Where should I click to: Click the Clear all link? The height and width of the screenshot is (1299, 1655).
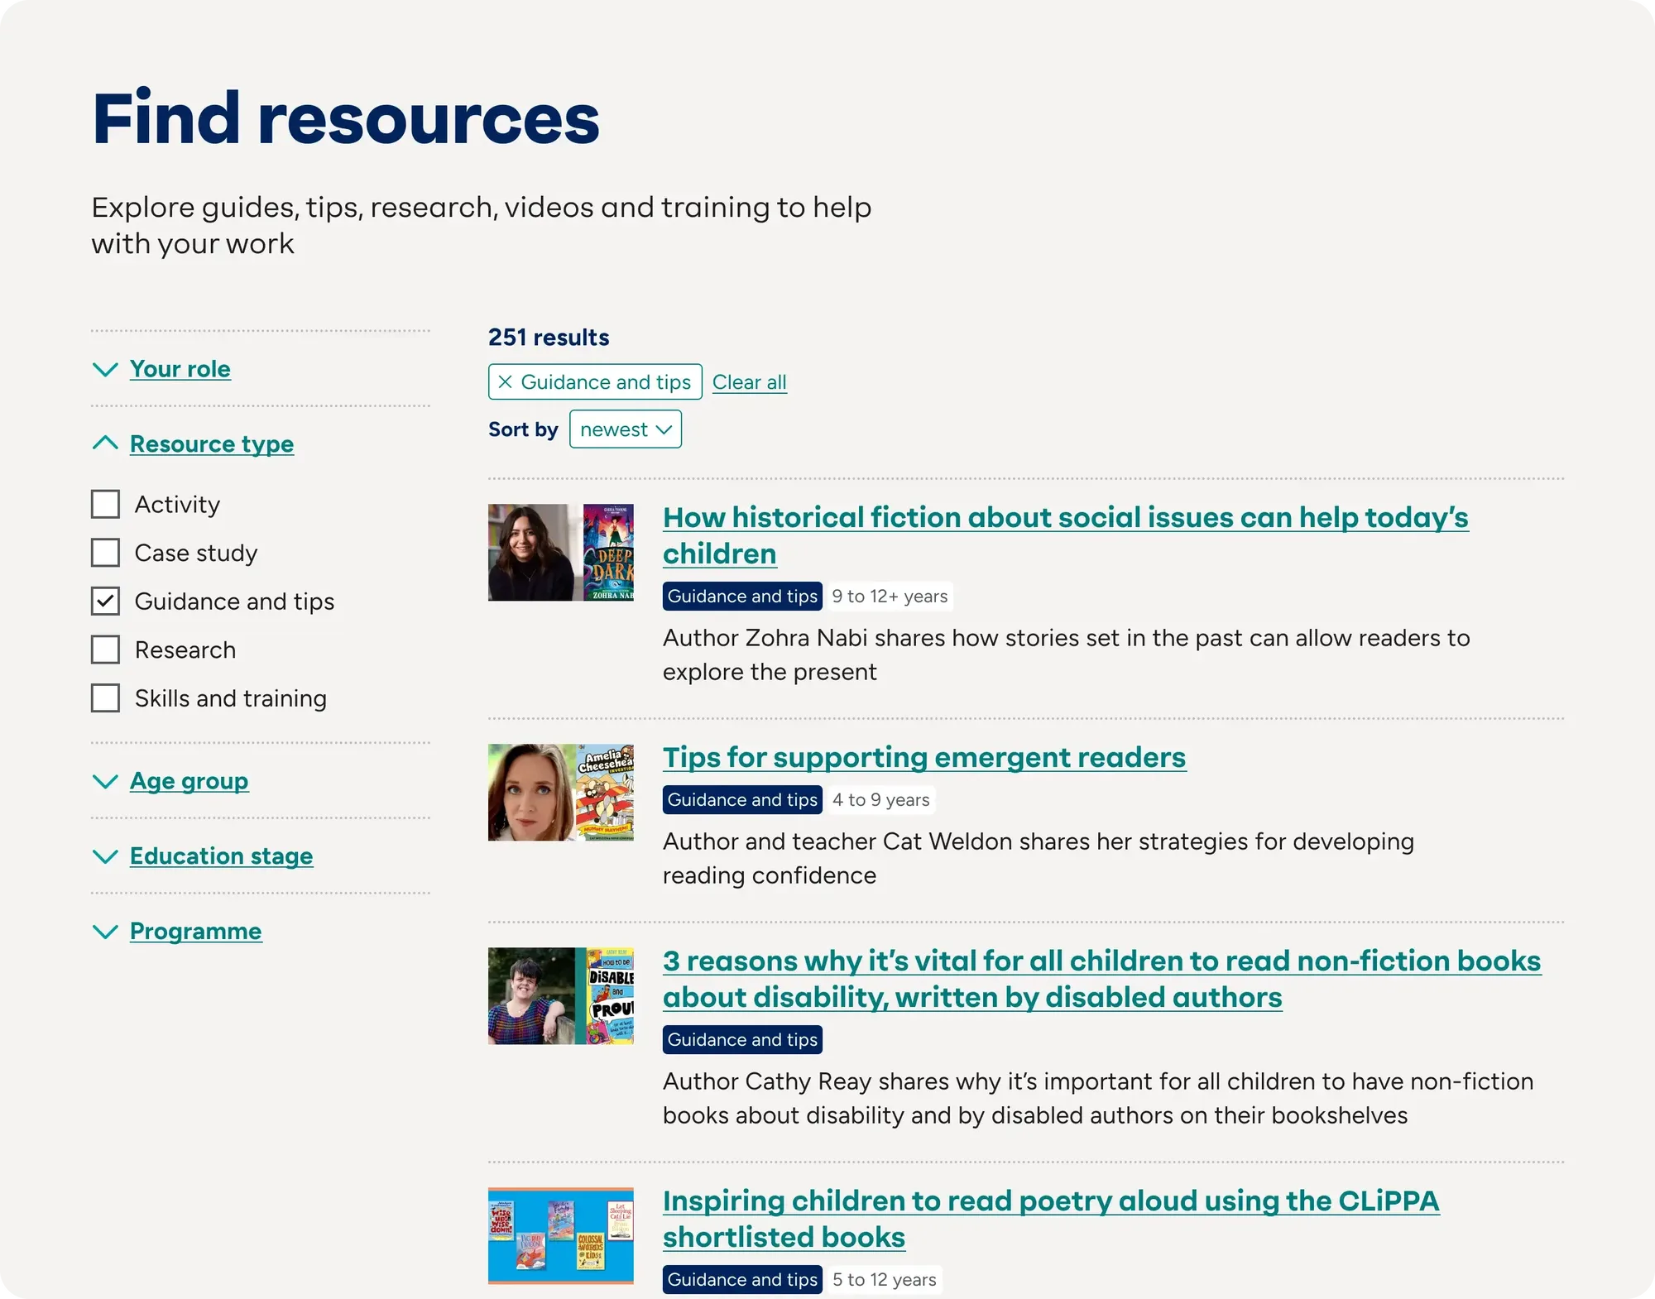coord(749,382)
